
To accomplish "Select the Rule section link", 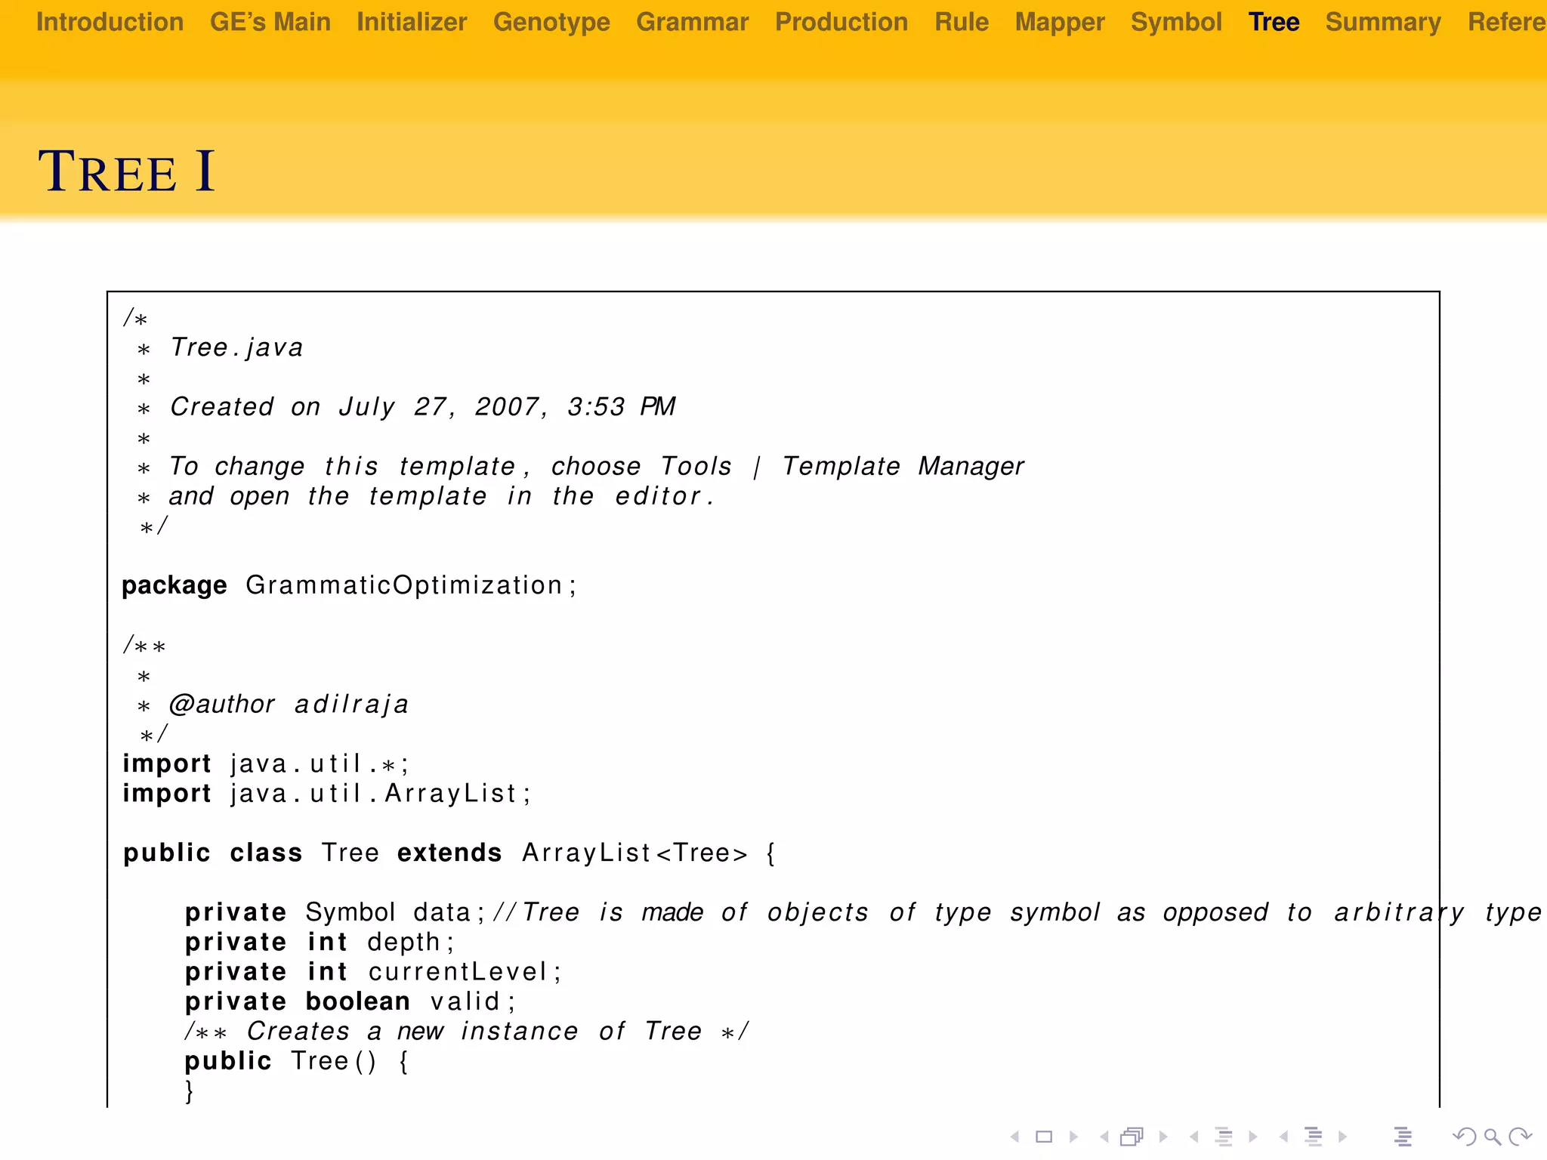I will [x=962, y=22].
